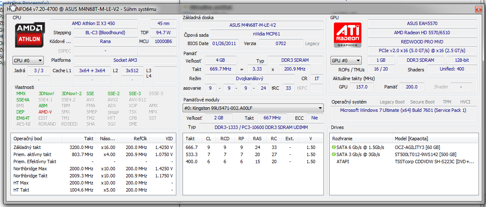This screenshot has height=207, width=486.
Task: Click the Secure Boot indicator label
Action: pos(423,102)
